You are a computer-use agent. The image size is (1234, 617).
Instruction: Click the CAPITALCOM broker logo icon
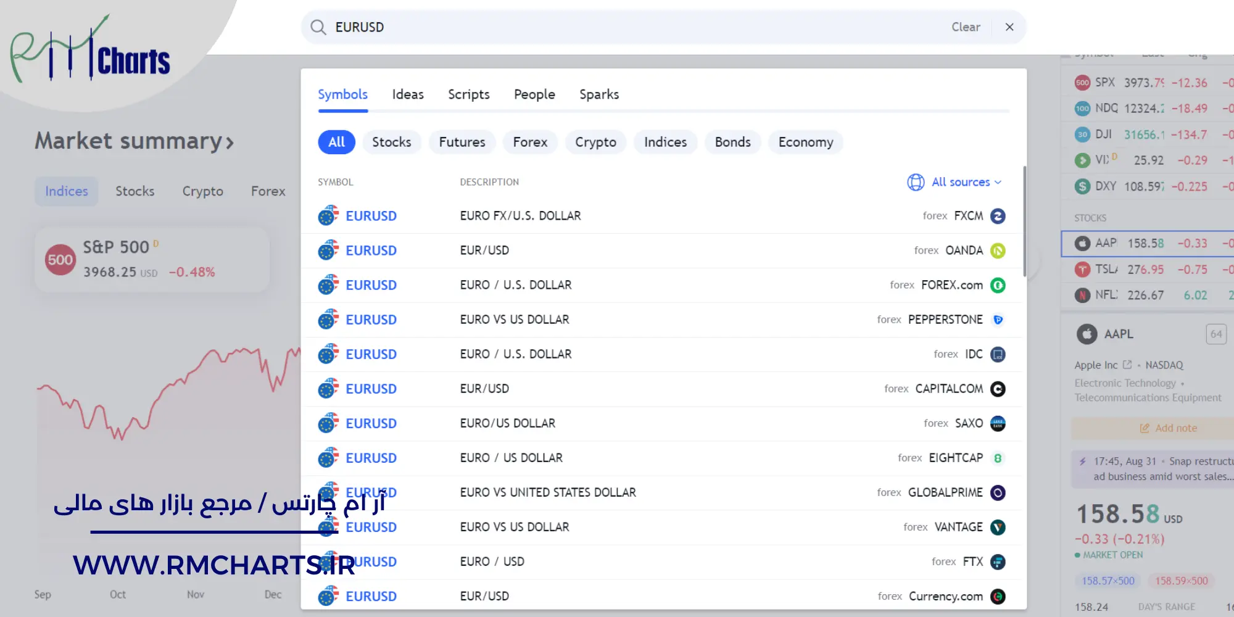(998, 389)
